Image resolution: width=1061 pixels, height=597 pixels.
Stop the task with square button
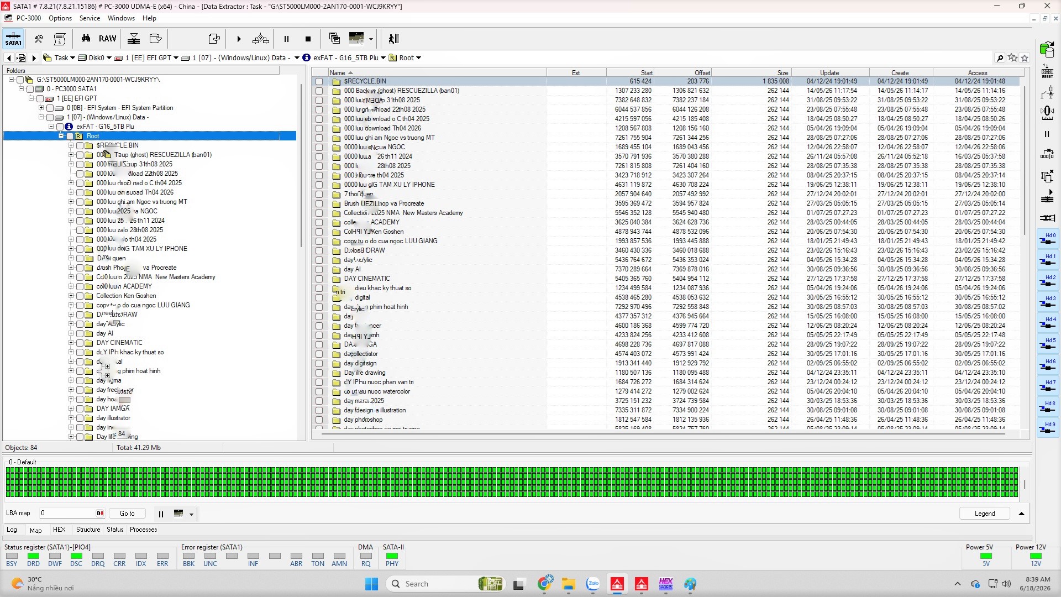308,39
